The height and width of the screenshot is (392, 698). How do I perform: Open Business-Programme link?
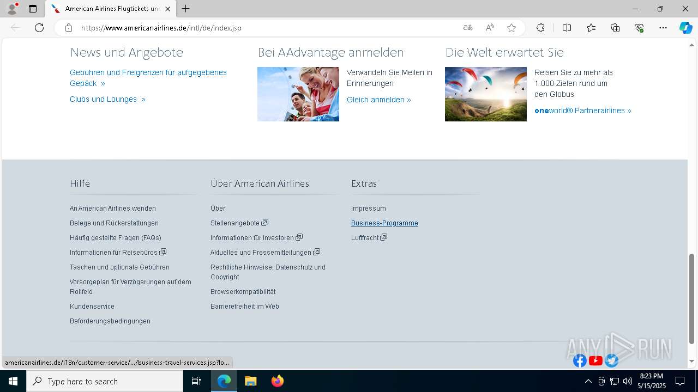tap(384, 223)
